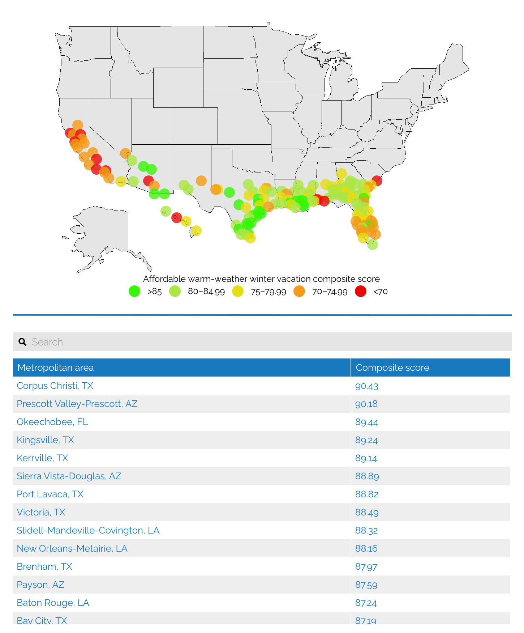Click the Payson, AZ table row

[40, 585]
